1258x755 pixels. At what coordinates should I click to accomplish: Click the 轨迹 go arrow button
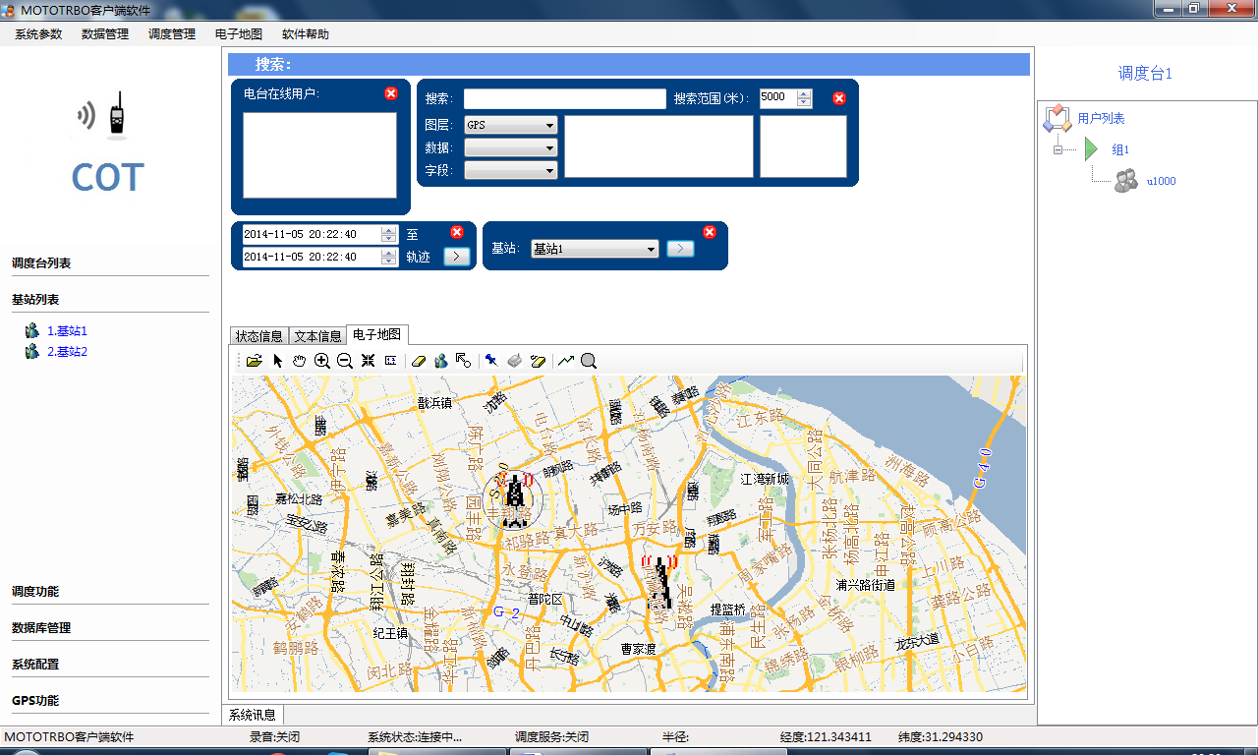pos(457,257)
